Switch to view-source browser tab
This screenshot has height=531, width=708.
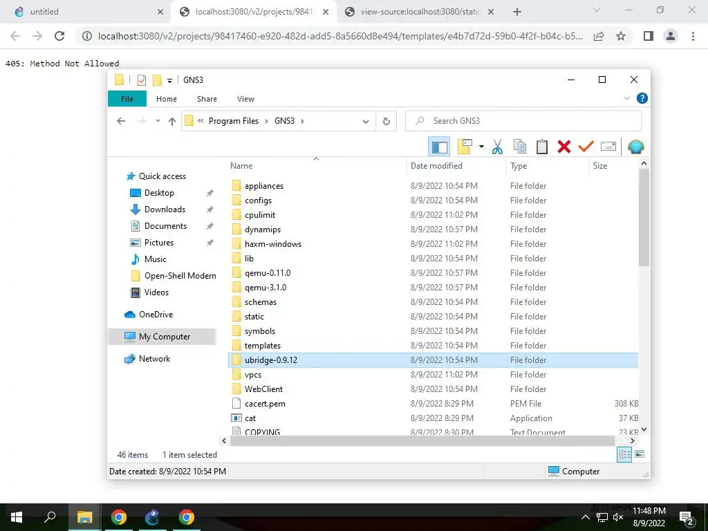click(420, 12)
